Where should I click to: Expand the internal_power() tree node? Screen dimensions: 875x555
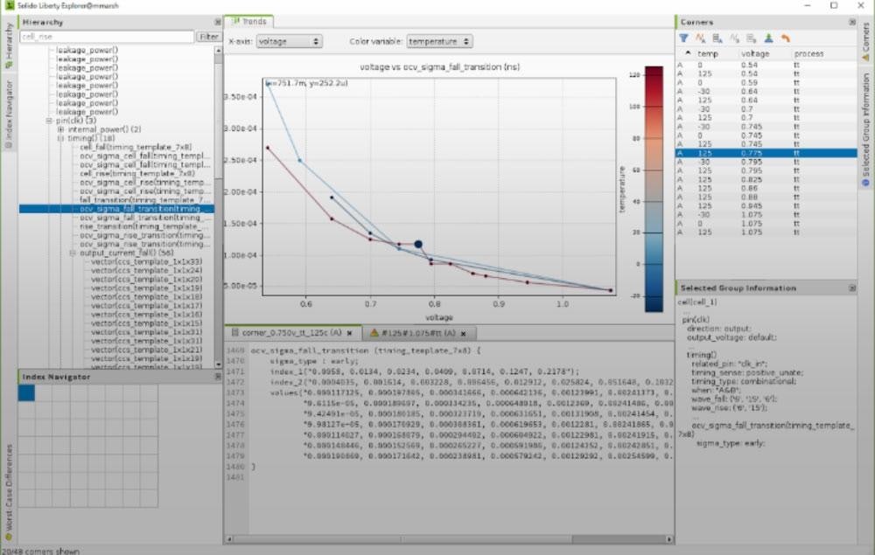pyautogui.click(x=61, y=129)
